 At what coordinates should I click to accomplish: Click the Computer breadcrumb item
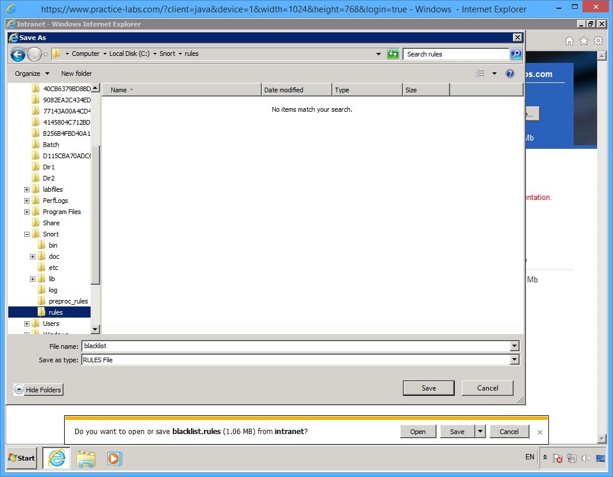tap(86, 54)
